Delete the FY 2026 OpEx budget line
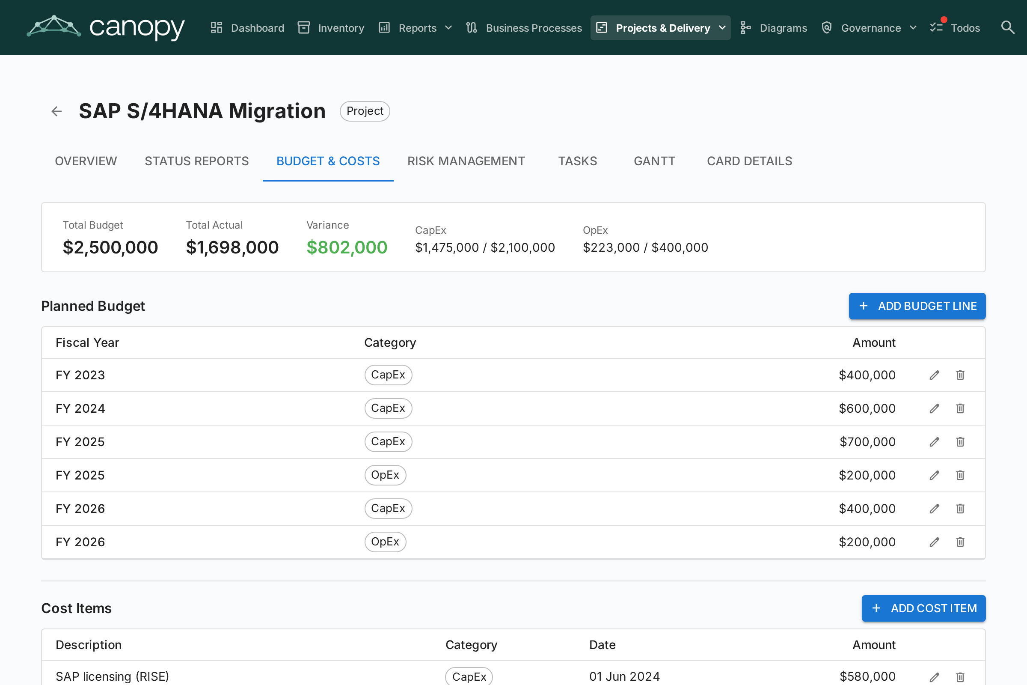Screen dimensions: 1027x685 click(x=960, y=542)
